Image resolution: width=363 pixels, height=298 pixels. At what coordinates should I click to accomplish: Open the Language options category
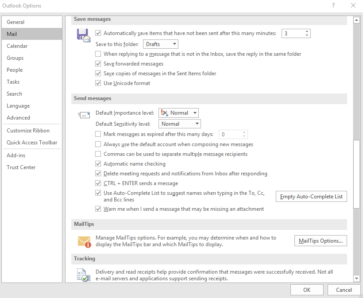click(32, 106)
